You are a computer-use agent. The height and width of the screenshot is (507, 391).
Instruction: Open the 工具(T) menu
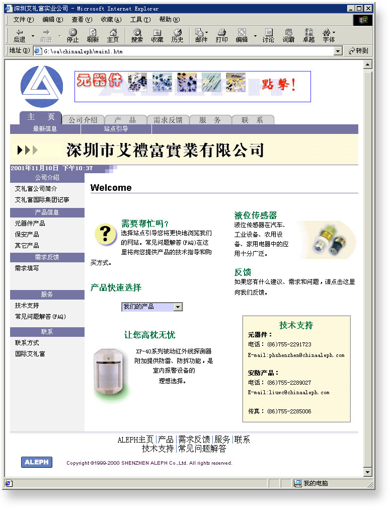140,20
